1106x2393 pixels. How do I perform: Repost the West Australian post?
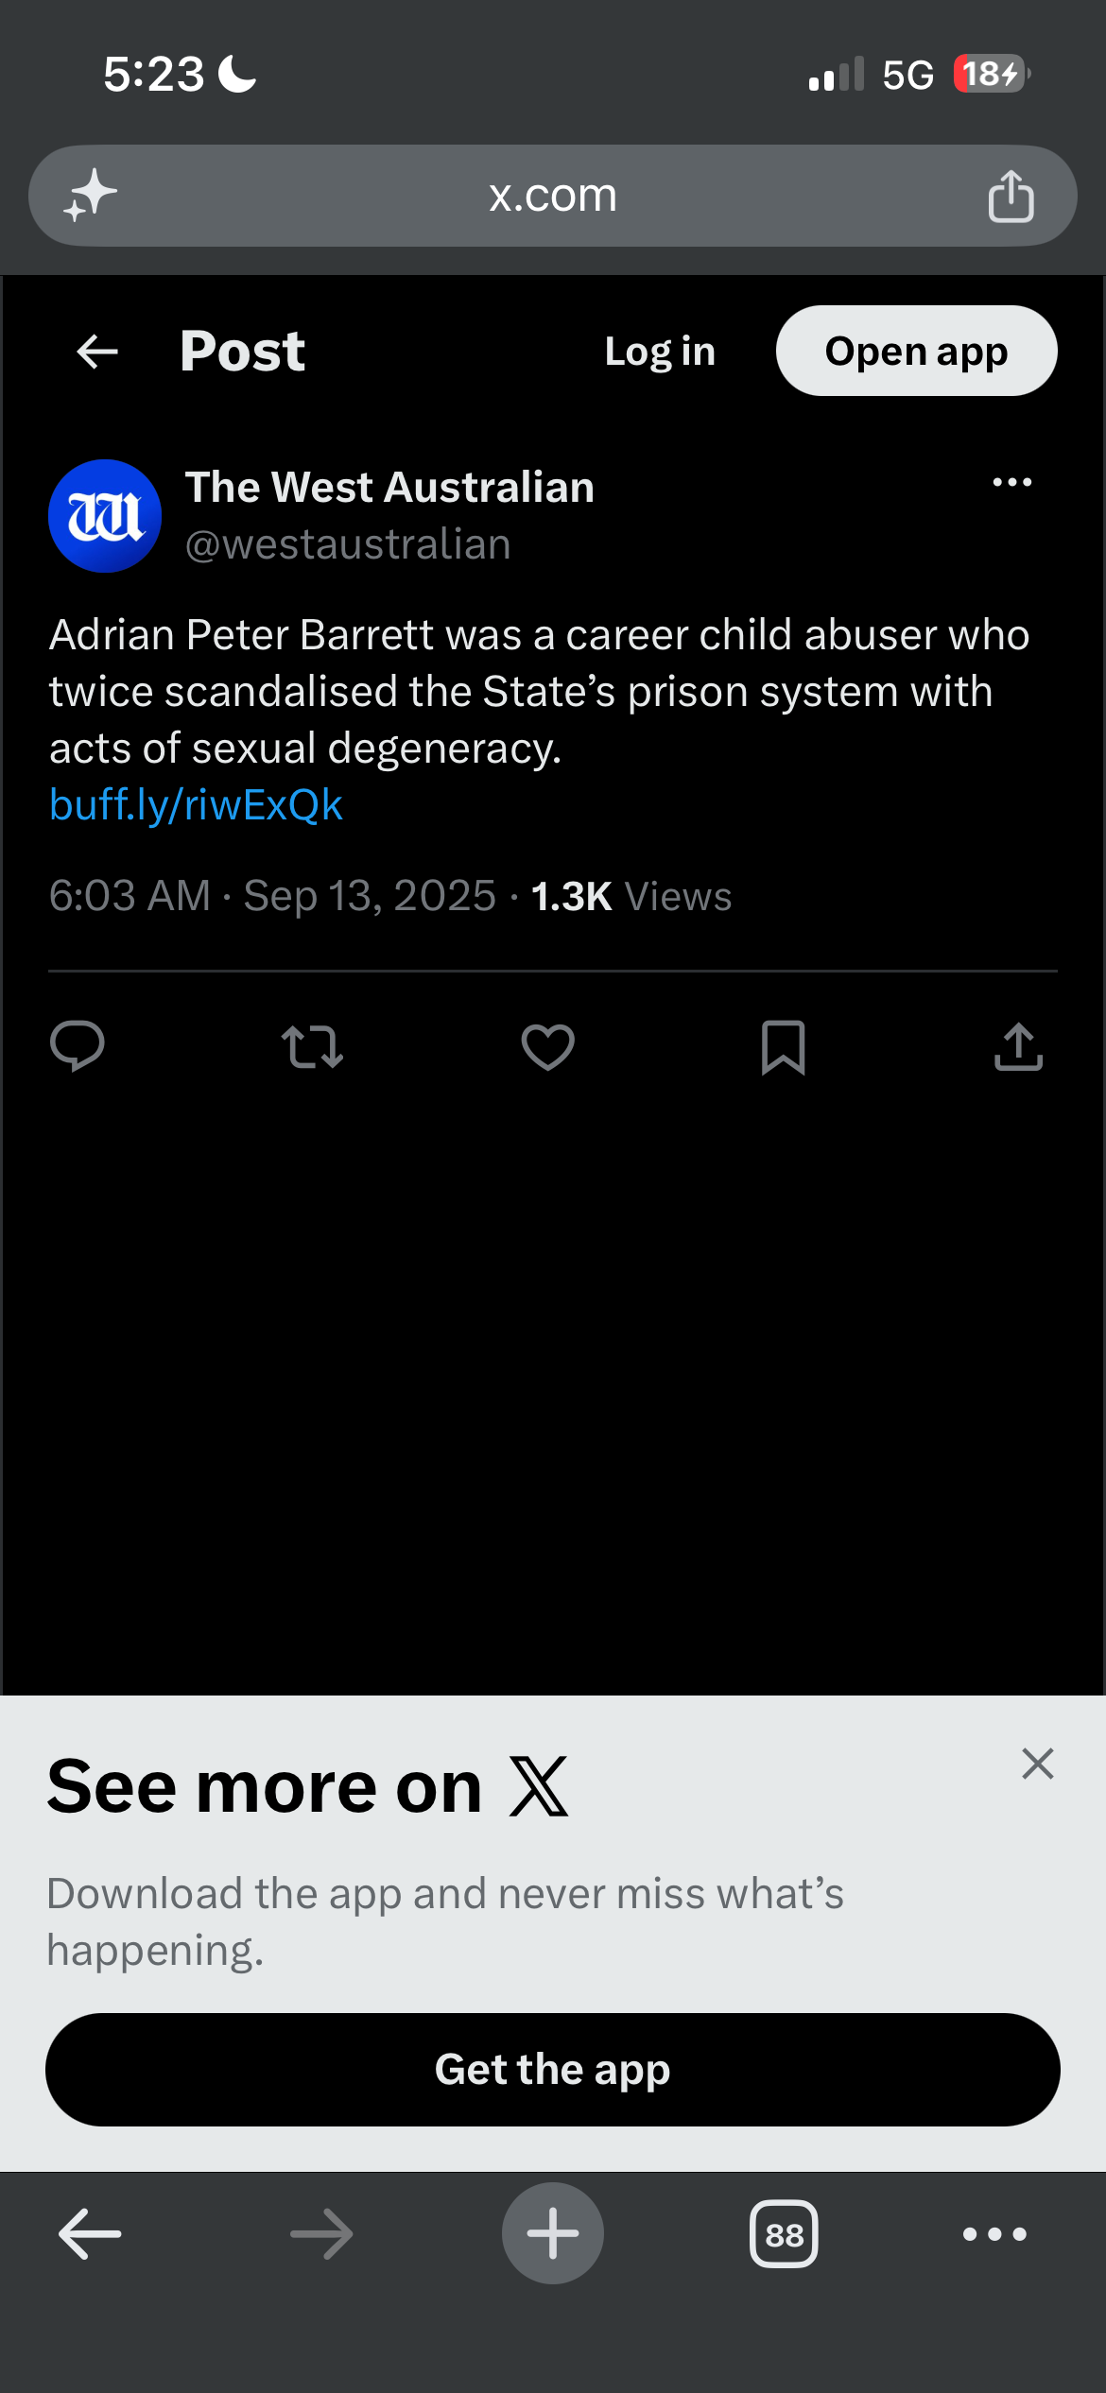[x=312, y=1047]
